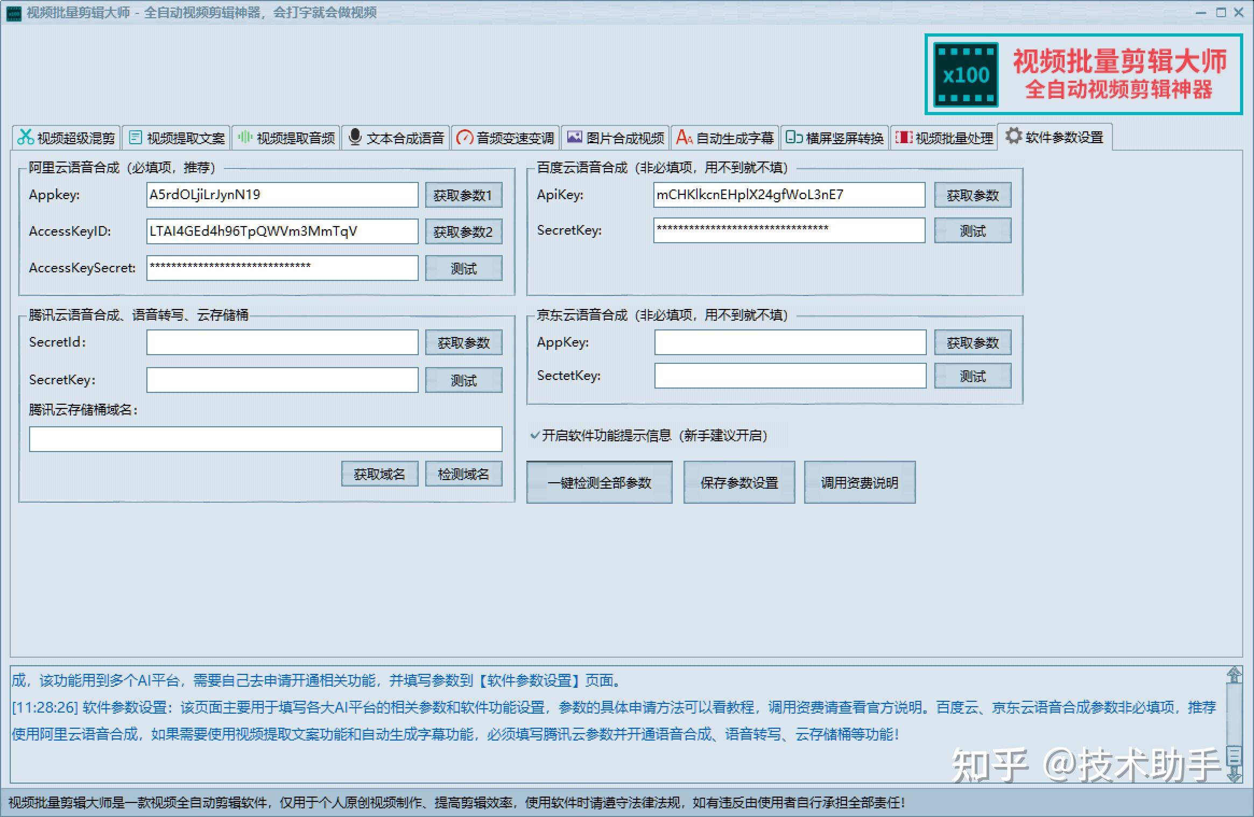Click the microphone icon on 文本合成语音 tab

point(355,137)
